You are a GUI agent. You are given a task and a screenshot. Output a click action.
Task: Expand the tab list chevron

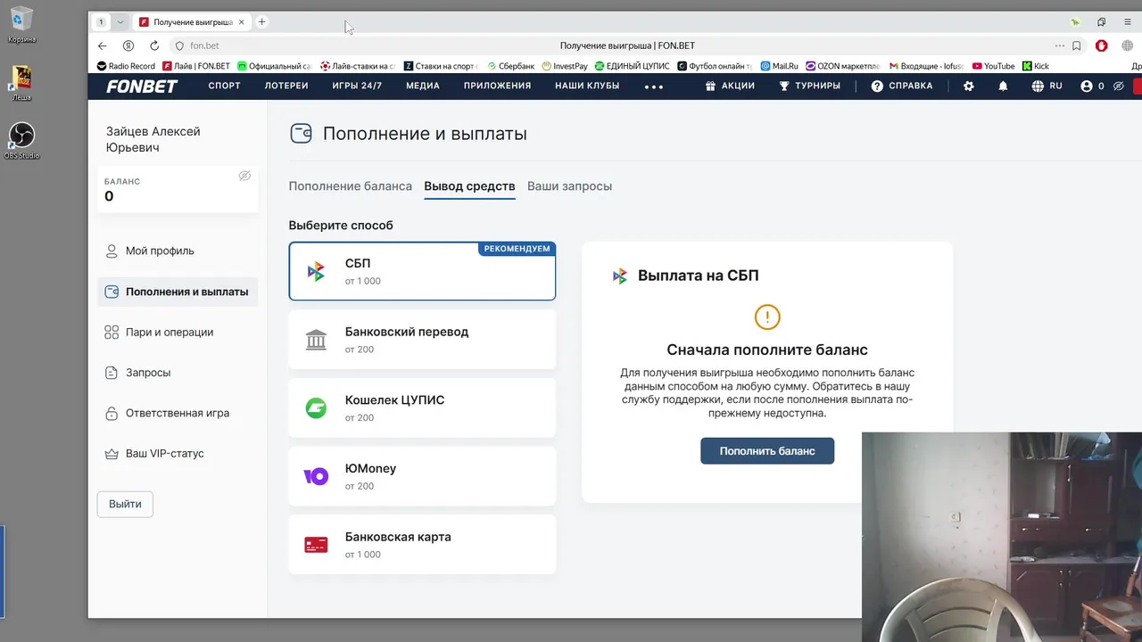tap(120, 21)
